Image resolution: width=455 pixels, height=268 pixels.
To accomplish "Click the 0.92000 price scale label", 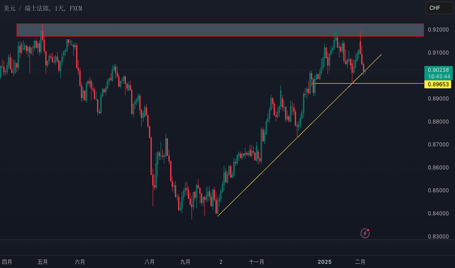I will tap(438, 30).
